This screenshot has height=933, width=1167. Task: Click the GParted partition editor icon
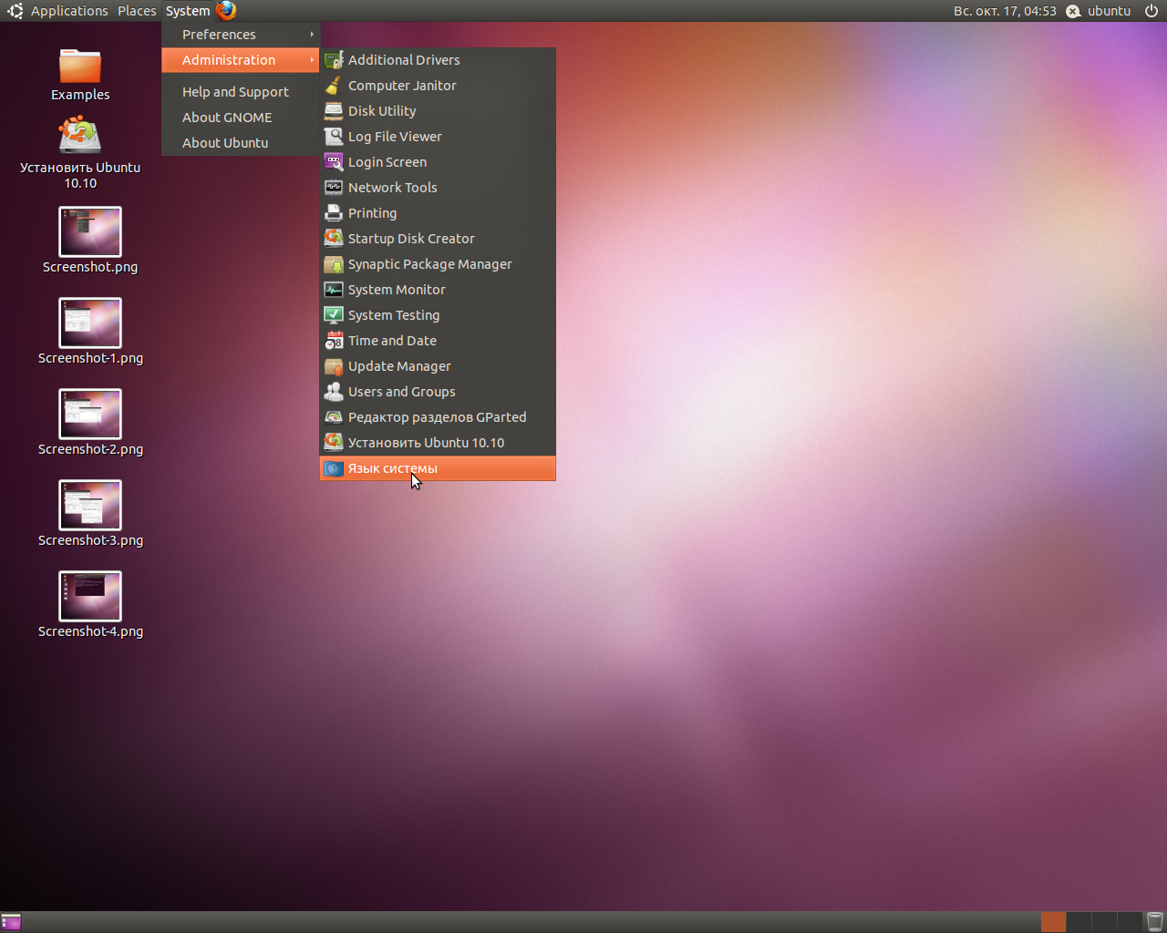(334, 417)
